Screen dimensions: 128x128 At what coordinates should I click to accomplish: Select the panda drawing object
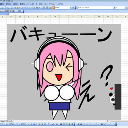(x=112, y=99)
